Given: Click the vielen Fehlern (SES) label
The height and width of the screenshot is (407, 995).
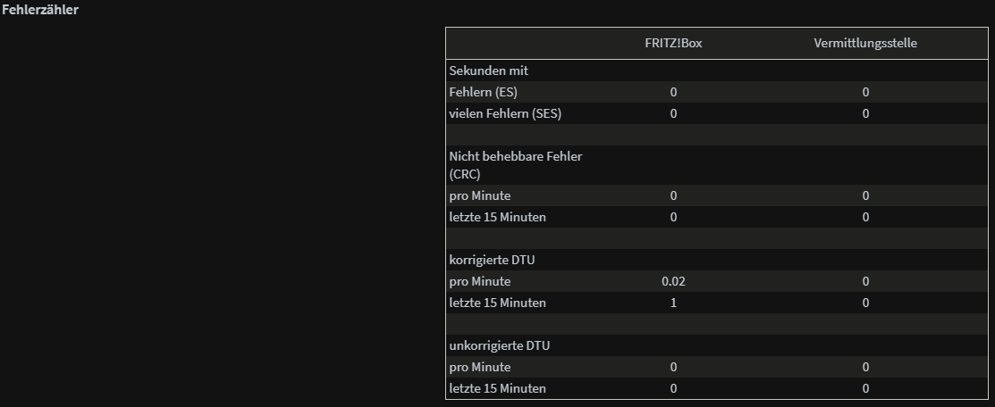Looking at the screenshot, I should (505, 113).
